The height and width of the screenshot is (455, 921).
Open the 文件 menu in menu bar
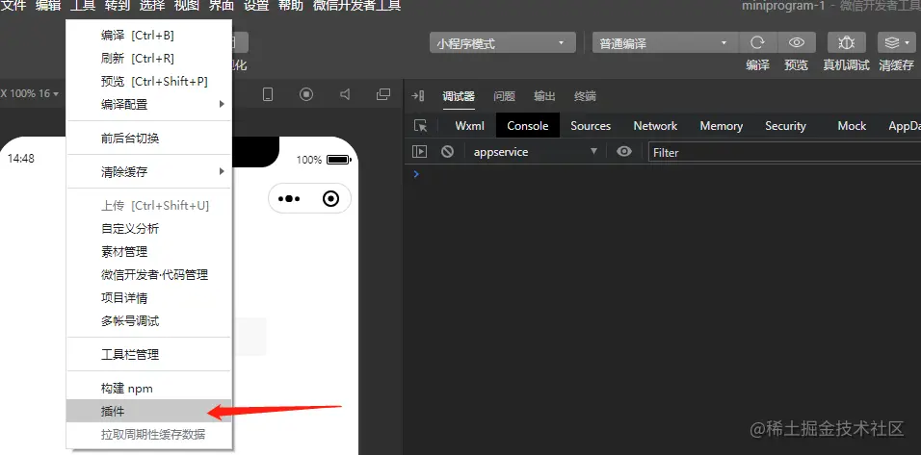(x=13, y=6)
